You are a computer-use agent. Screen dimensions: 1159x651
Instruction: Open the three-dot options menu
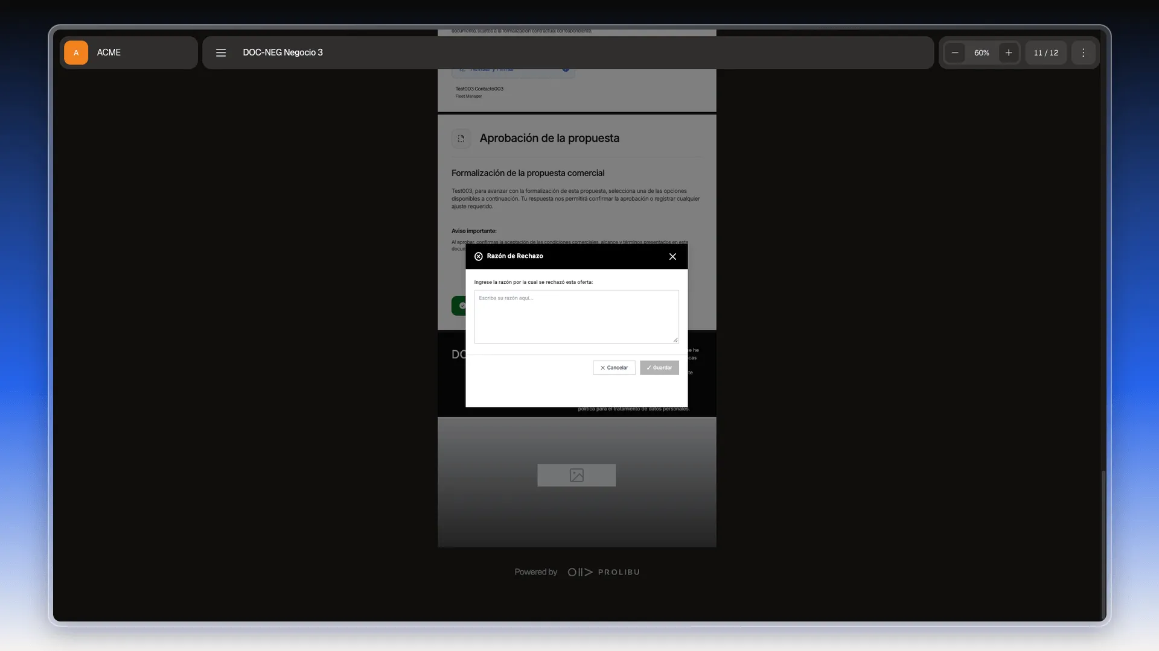coord(1084,52)
